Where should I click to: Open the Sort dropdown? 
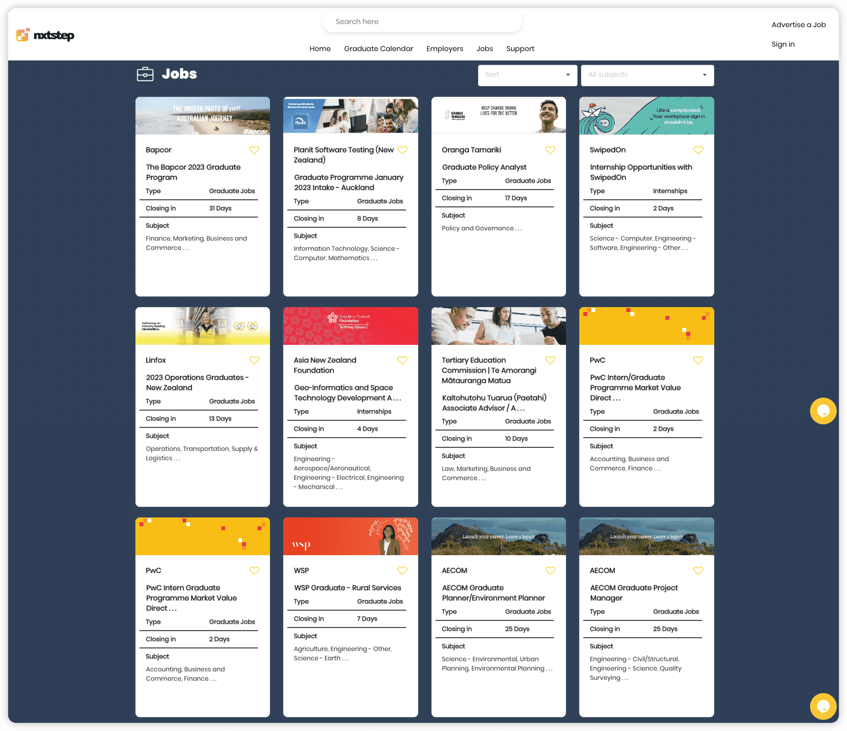(527, 75)
